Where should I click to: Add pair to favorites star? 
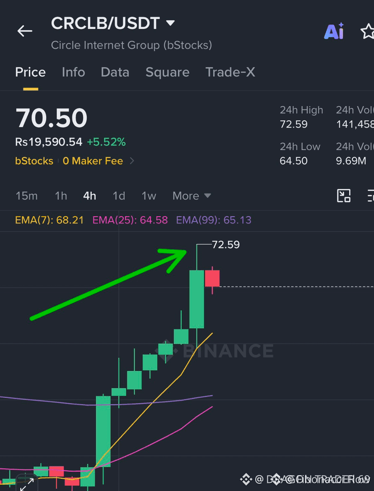pos(367,32)
